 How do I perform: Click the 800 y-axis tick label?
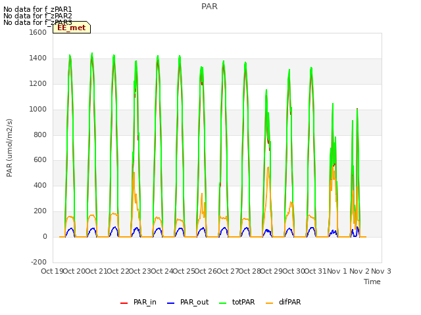point(40,135)
